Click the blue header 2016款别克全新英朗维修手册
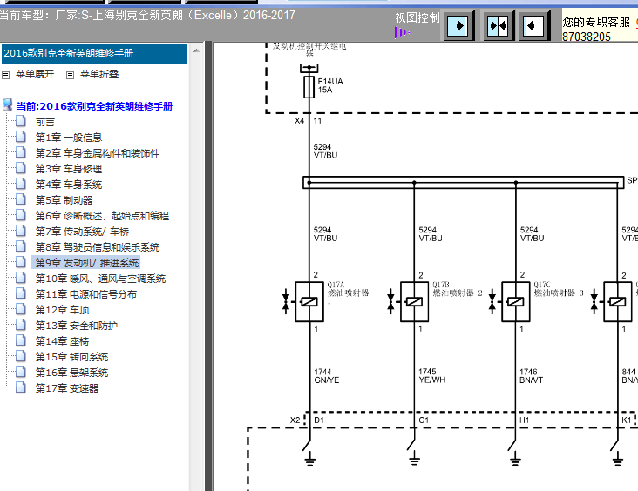This screenshot has height=491, width=638. (x=94, y=54)
